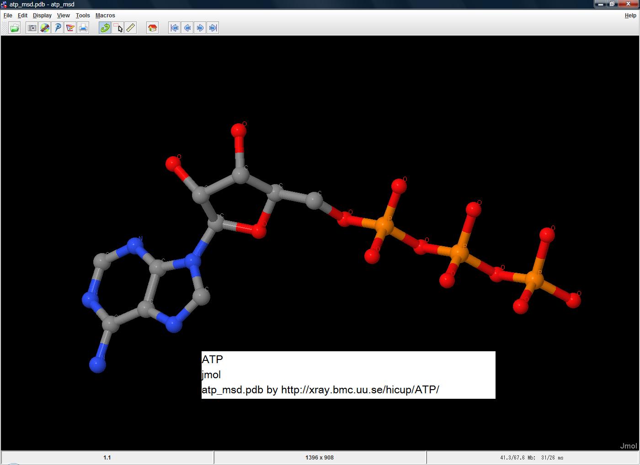Open the View menu
Screen dimensions: 640x465
63,15
